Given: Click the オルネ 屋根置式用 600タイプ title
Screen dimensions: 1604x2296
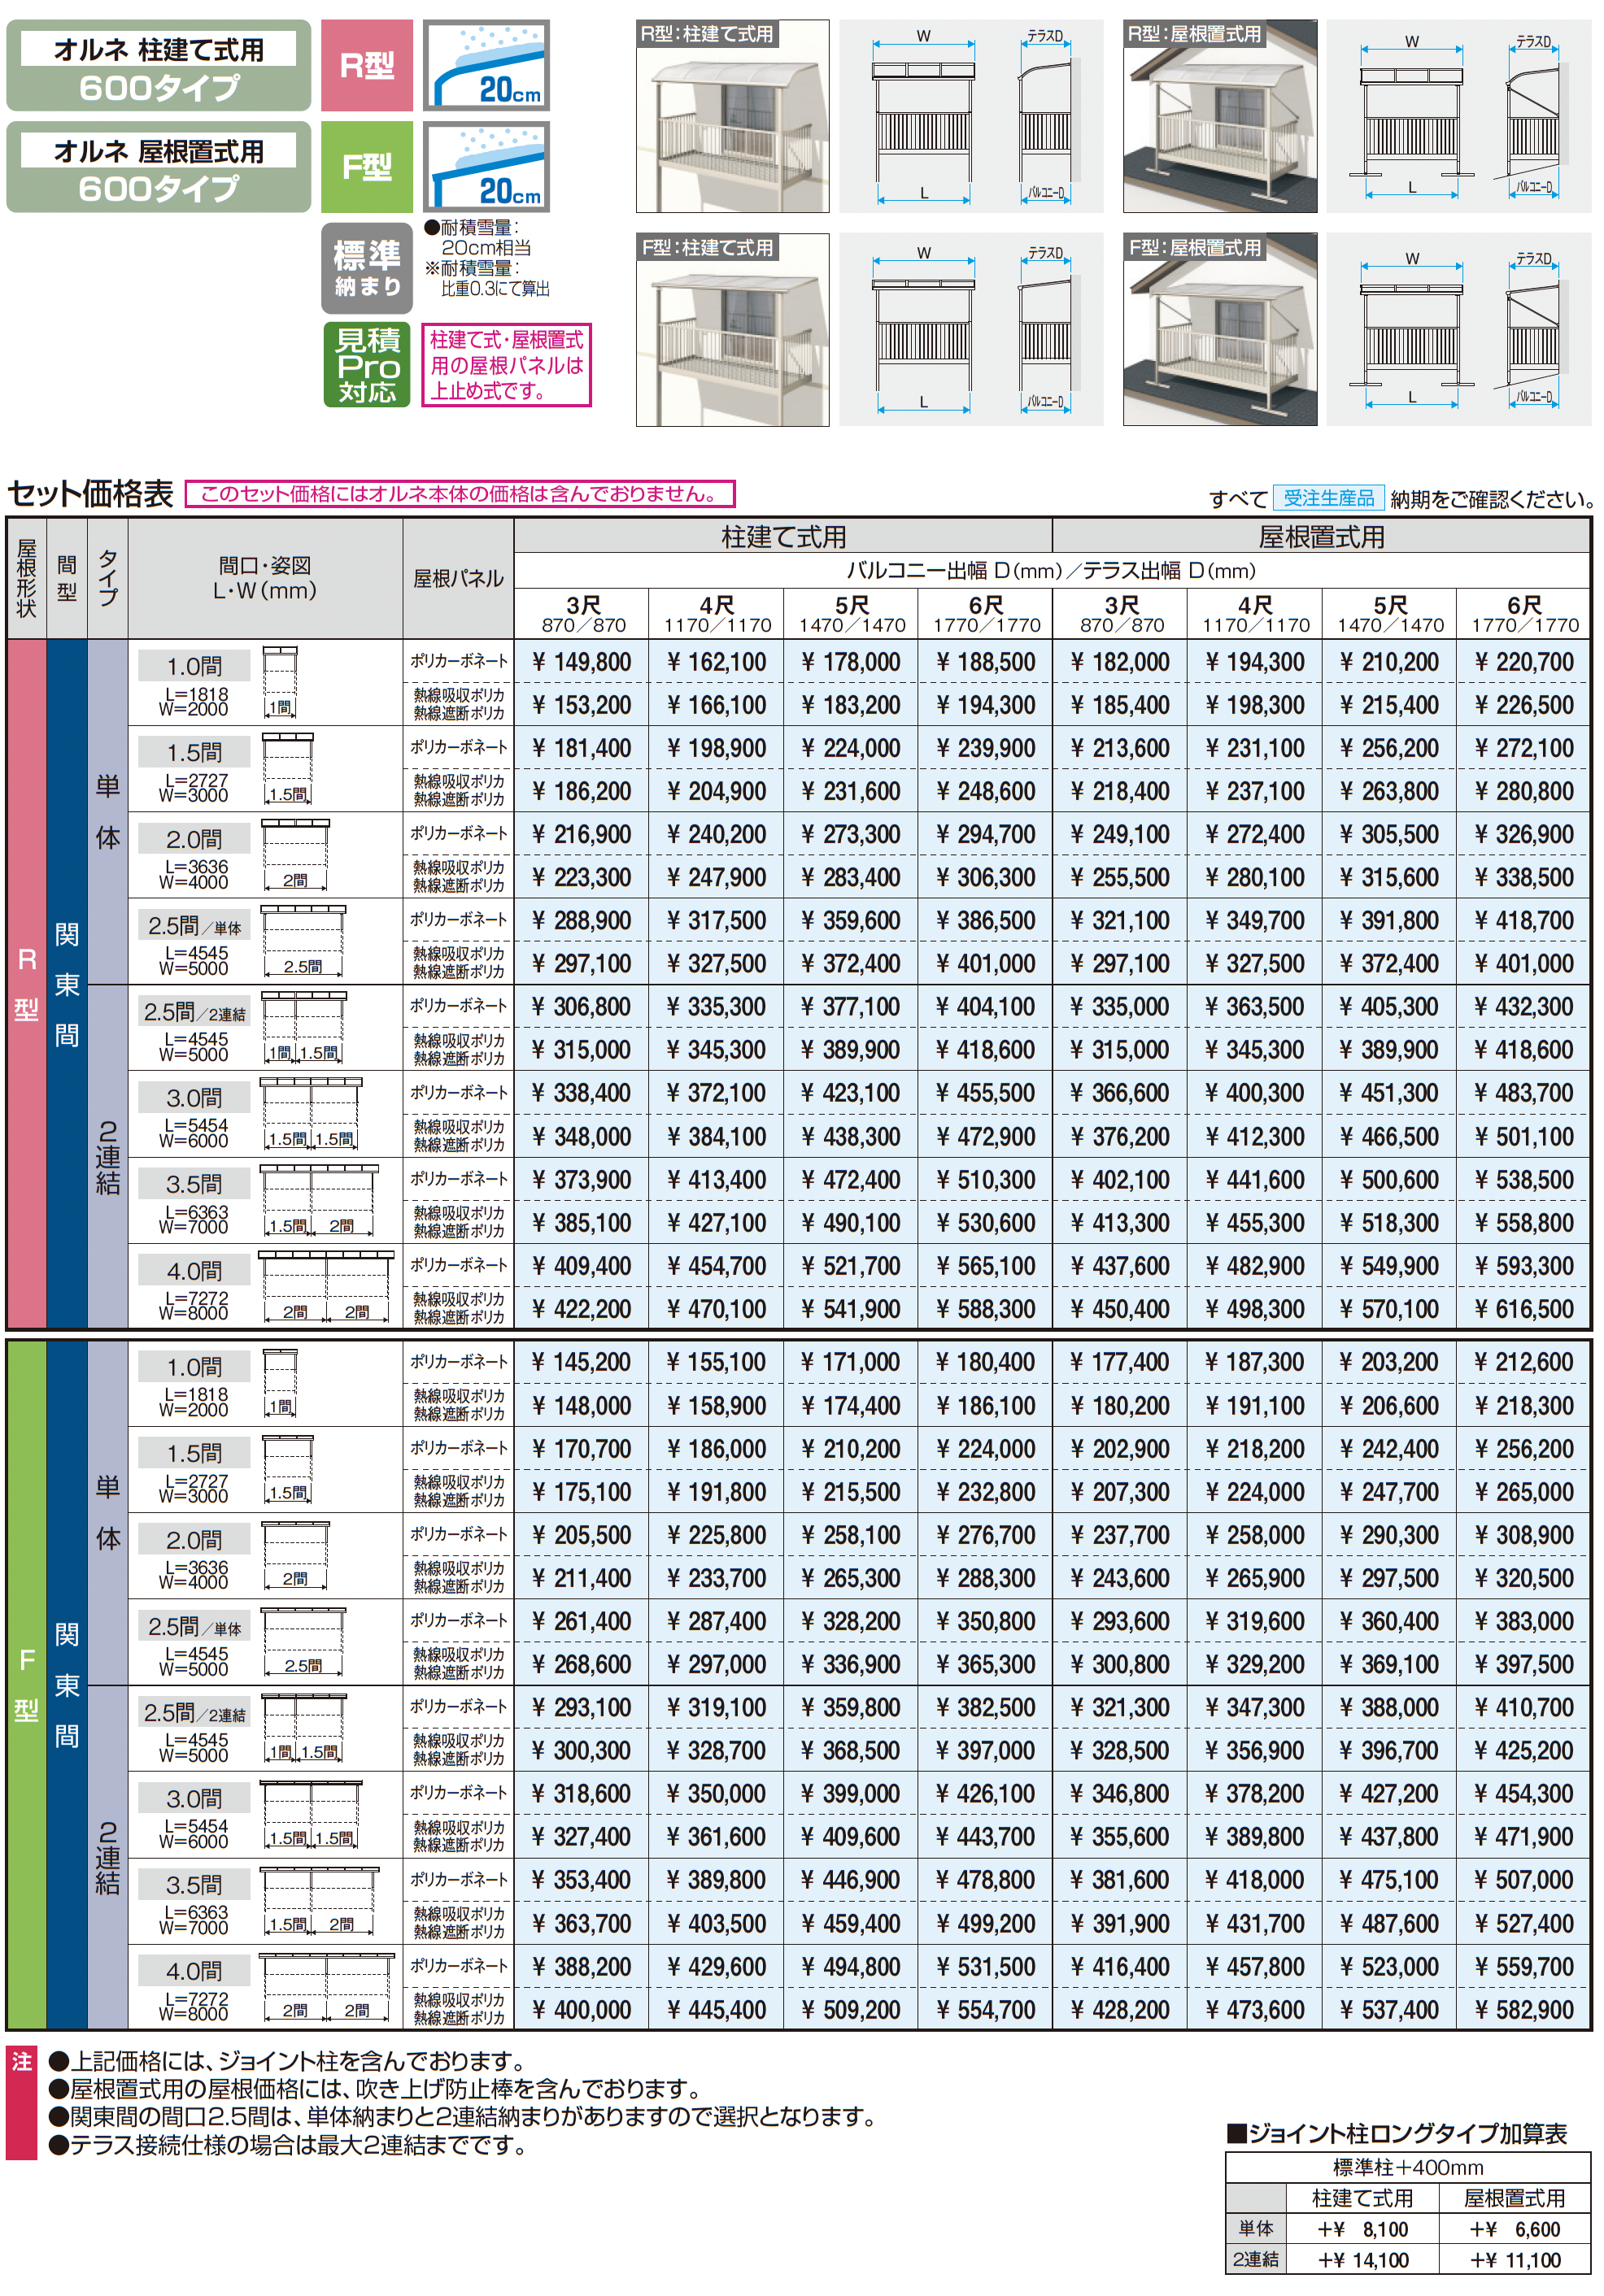Looking at the screenshot, I should click(x=158, y=167).
